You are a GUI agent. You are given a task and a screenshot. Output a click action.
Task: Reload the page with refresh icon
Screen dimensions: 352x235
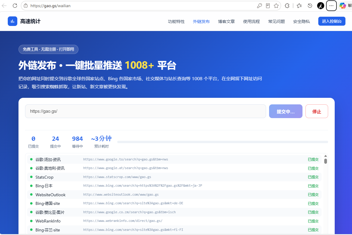(x=15, y=6)
